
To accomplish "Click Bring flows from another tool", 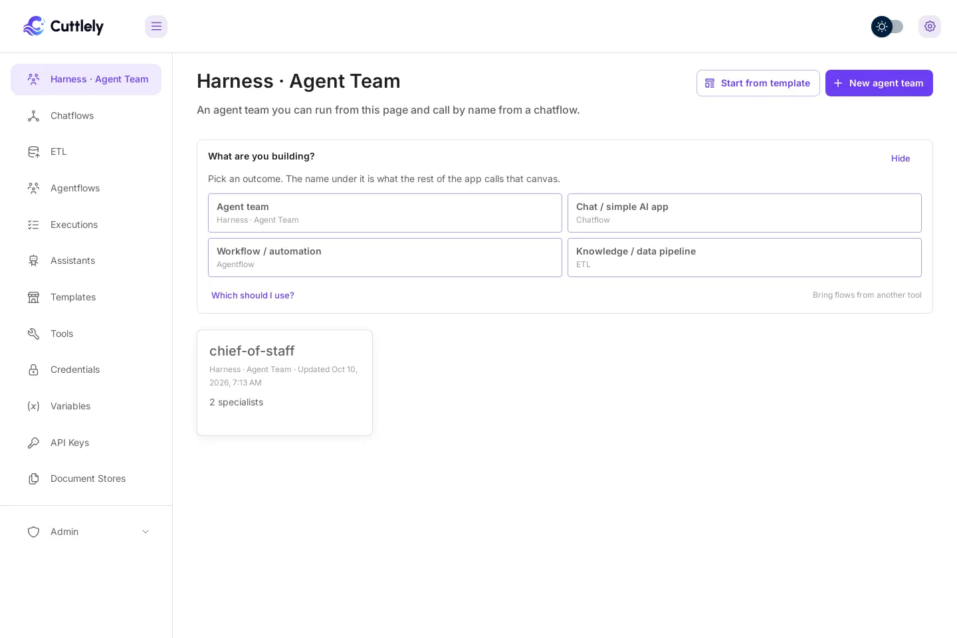I will (867, 295).
